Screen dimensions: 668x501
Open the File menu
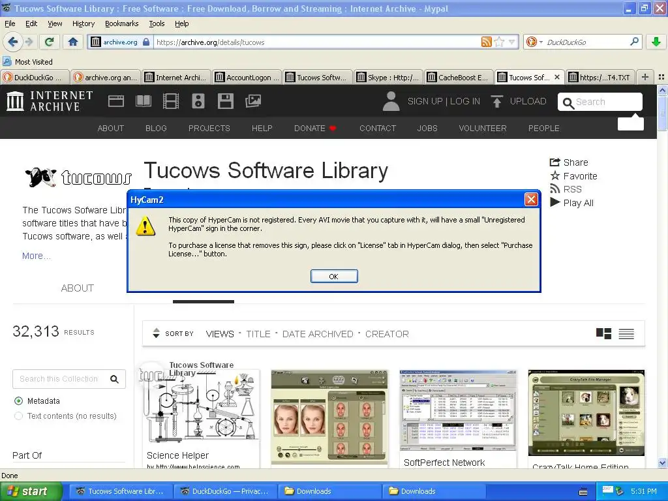click(10, 23)
